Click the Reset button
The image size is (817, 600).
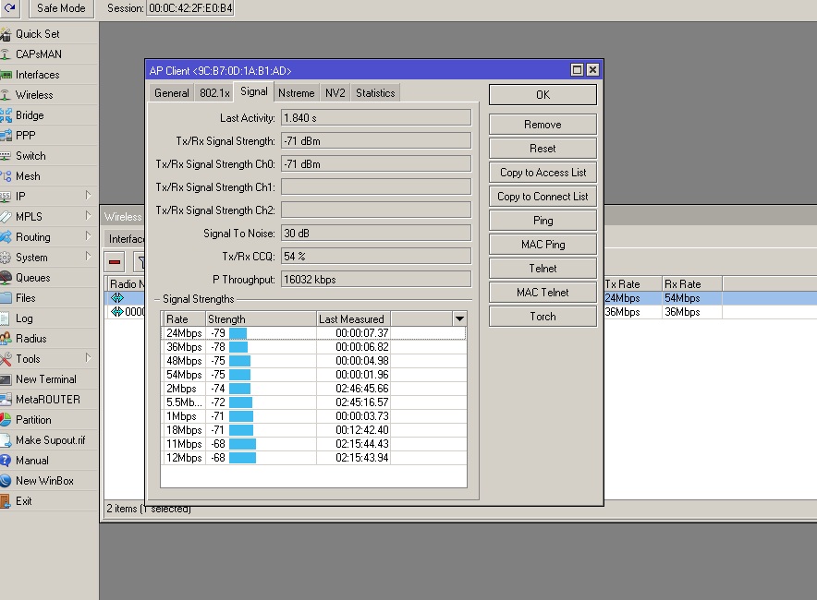point(543,149)
